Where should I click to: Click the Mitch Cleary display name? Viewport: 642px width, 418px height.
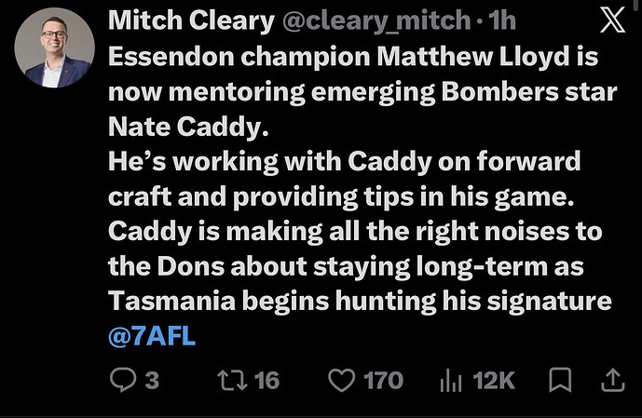click(191, 20)
